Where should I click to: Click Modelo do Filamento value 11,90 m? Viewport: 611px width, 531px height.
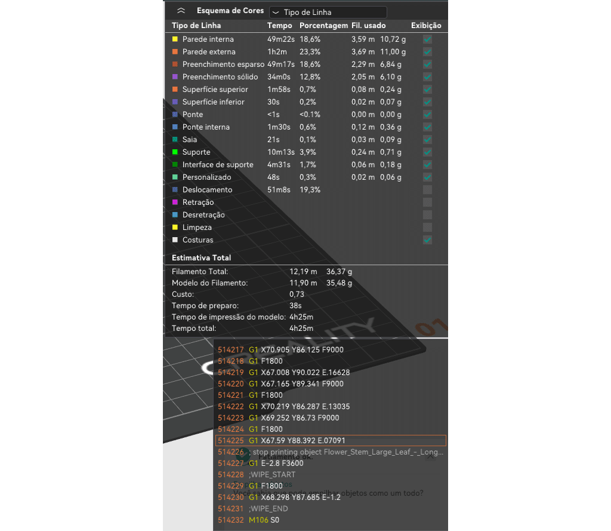303,283
